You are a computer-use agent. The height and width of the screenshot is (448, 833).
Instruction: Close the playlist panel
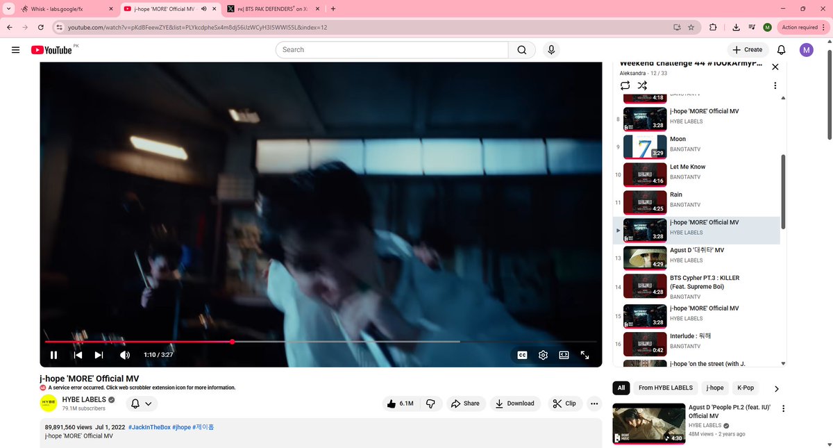pyautogui.click(x=775, y=67)
